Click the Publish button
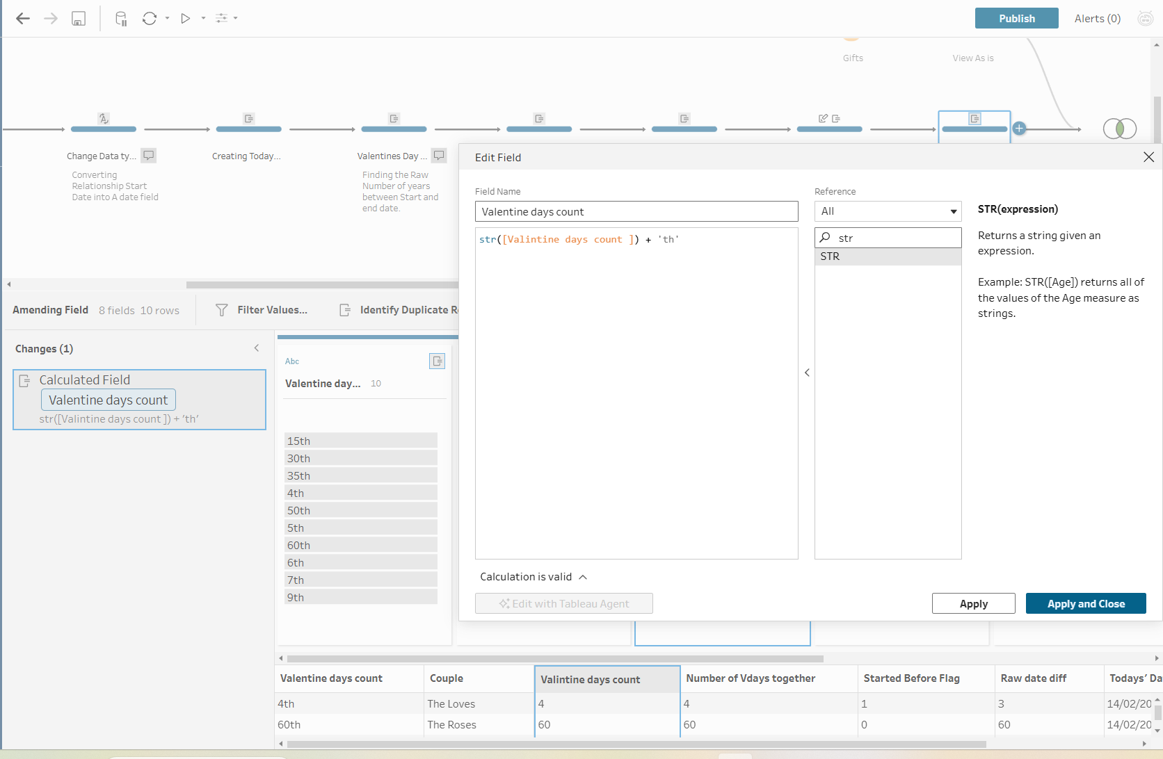This screenshot has width=1163, height=759. tap(1016, 19)
